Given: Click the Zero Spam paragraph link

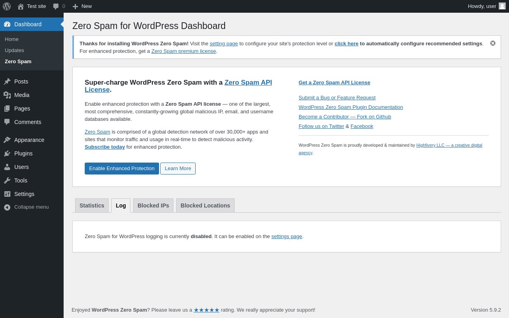Looking at the screenshot, I should [x=97, y=132].
